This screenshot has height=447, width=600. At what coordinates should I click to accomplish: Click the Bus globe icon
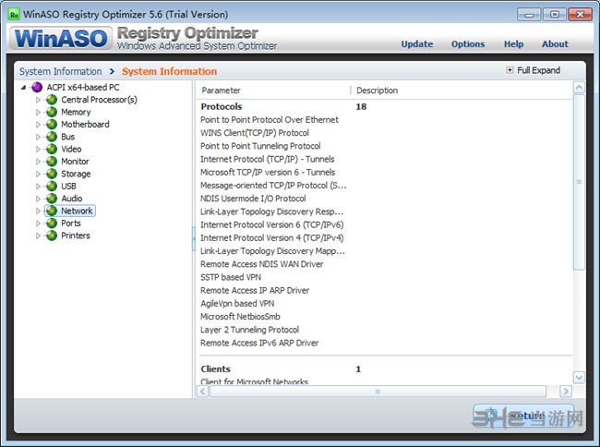click(52, 137)
